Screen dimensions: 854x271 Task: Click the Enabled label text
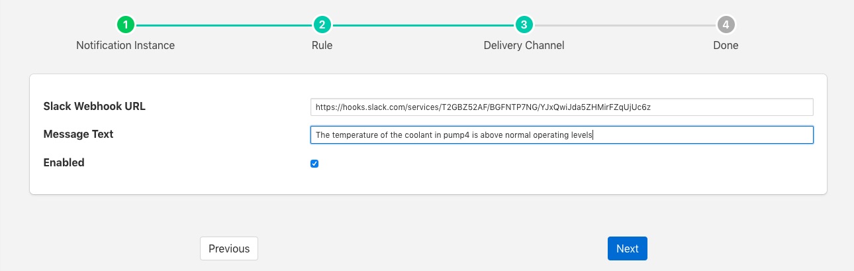coord(64,162)
